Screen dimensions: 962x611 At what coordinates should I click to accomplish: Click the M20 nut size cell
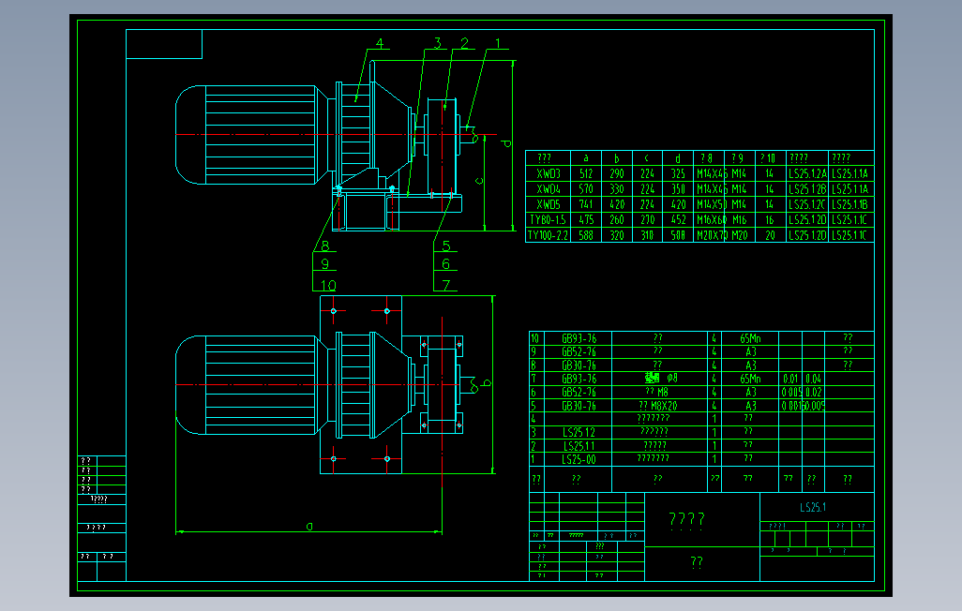click(739, 235)
